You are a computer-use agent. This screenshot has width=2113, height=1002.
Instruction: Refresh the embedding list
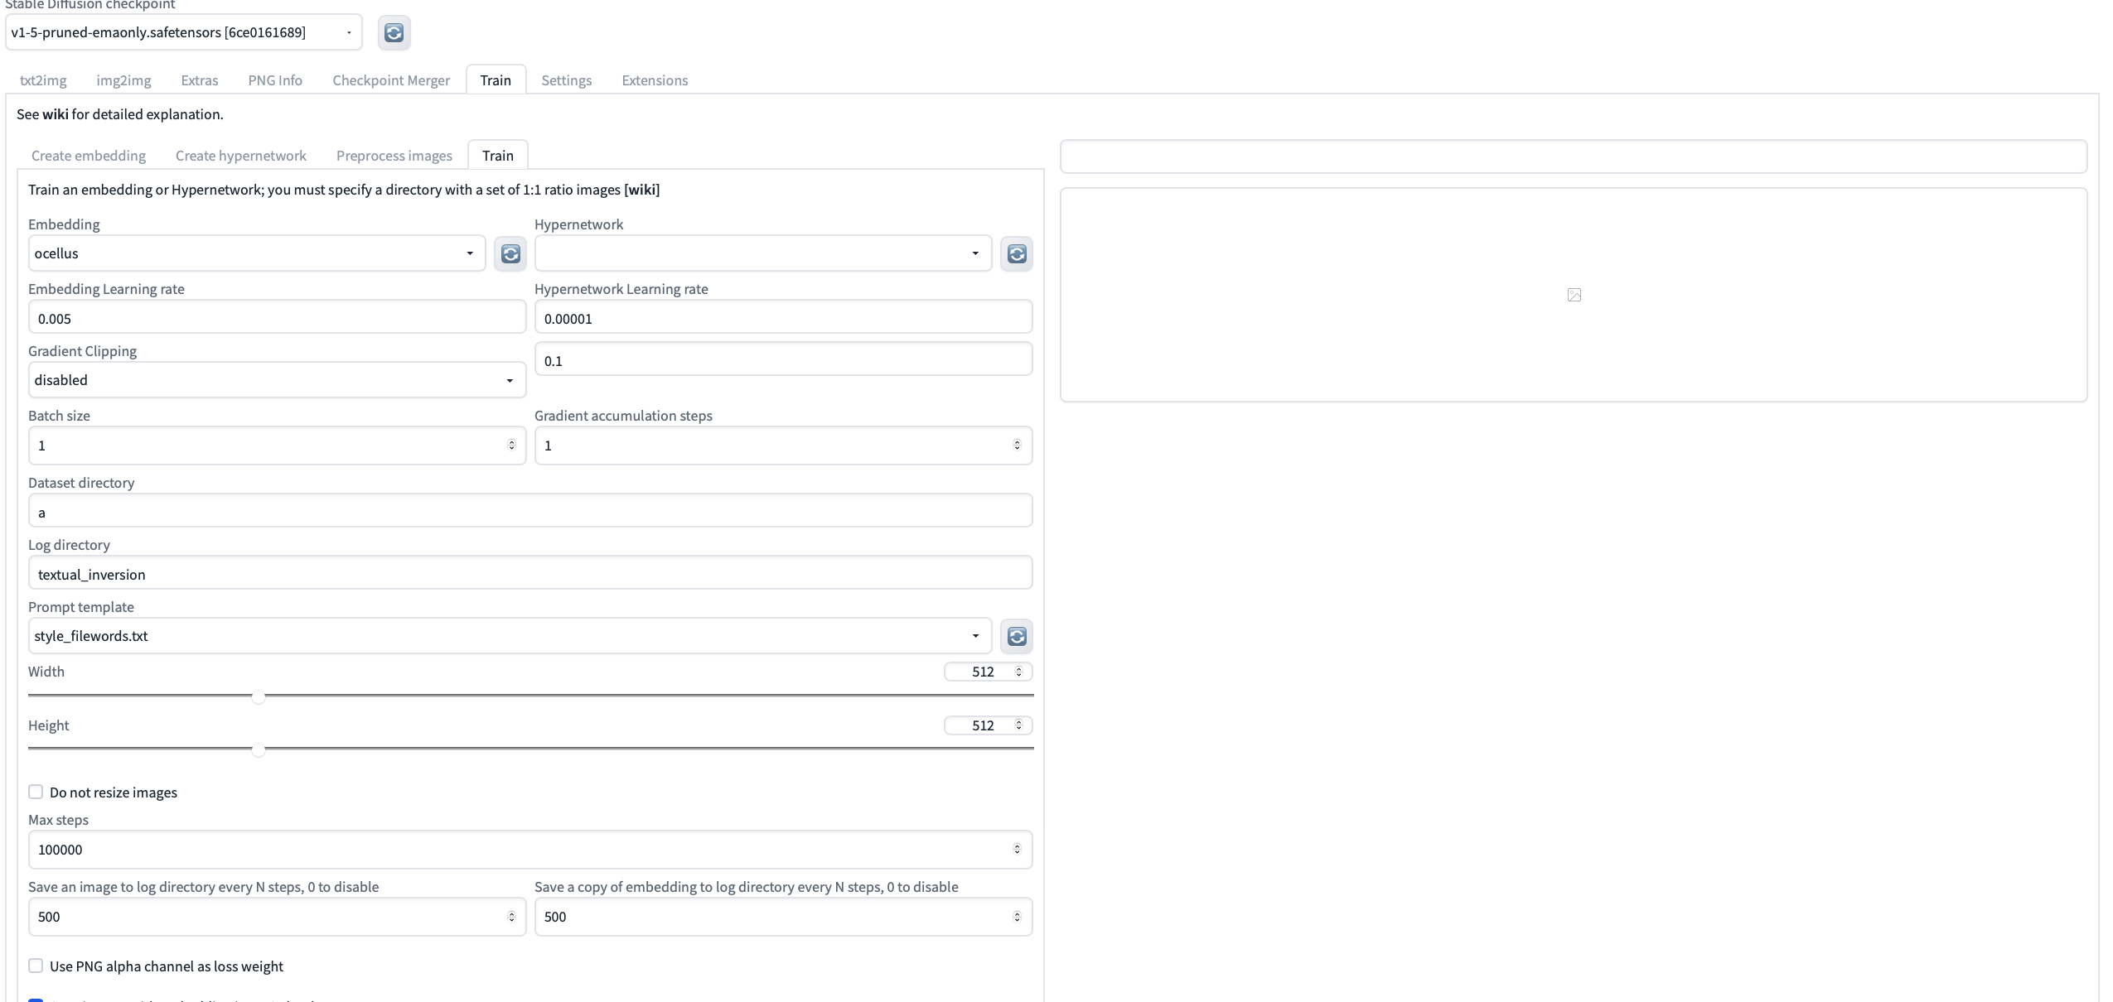coord(510,253)
